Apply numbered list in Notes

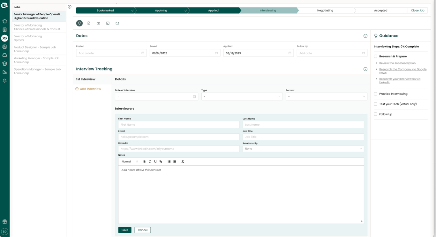tap(169, 162)
